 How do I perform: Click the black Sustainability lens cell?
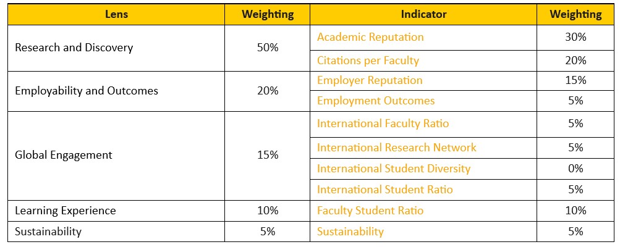point(48,232)
